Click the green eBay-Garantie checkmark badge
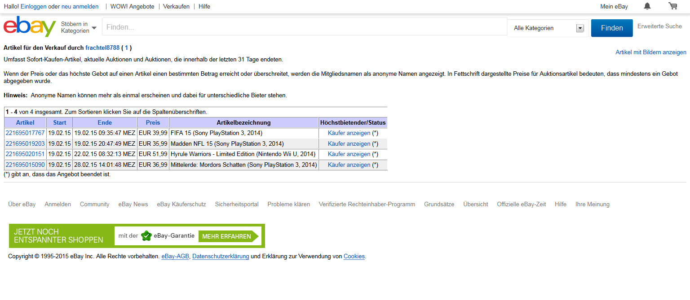This screenshot has width=690, height=300. [146, 236]
